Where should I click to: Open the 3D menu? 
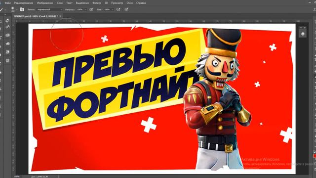click(x=106, y=3)
